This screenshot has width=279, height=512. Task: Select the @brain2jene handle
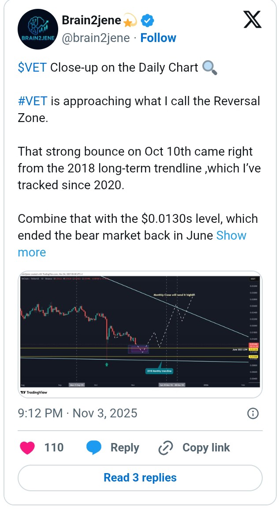pos(95,38)
